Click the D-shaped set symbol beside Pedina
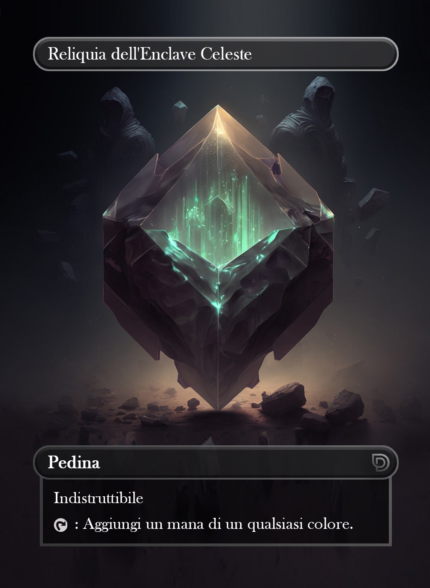This screenshot has width=430, height=588. pos(380,462)
